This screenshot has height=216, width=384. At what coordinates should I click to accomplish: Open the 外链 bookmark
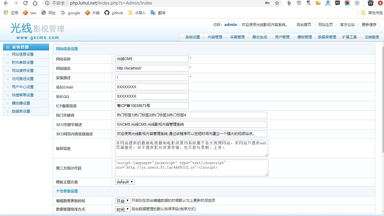point(92,13)
